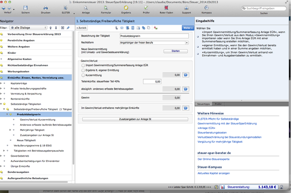Expand the Kapitalerträge tree node
This screenshot has height=193, width=291.
pyautogui.click(x=1, y=83)
